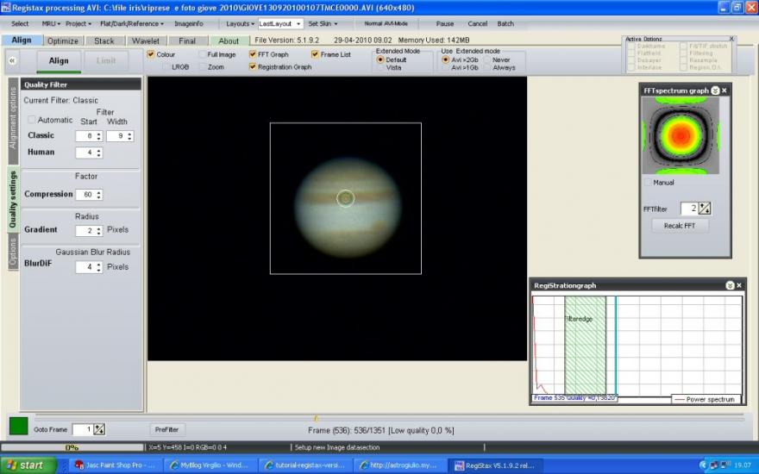Toggle Registration Graph checkbox
This screenshot has height=474, width=759.
pos(253,66)
